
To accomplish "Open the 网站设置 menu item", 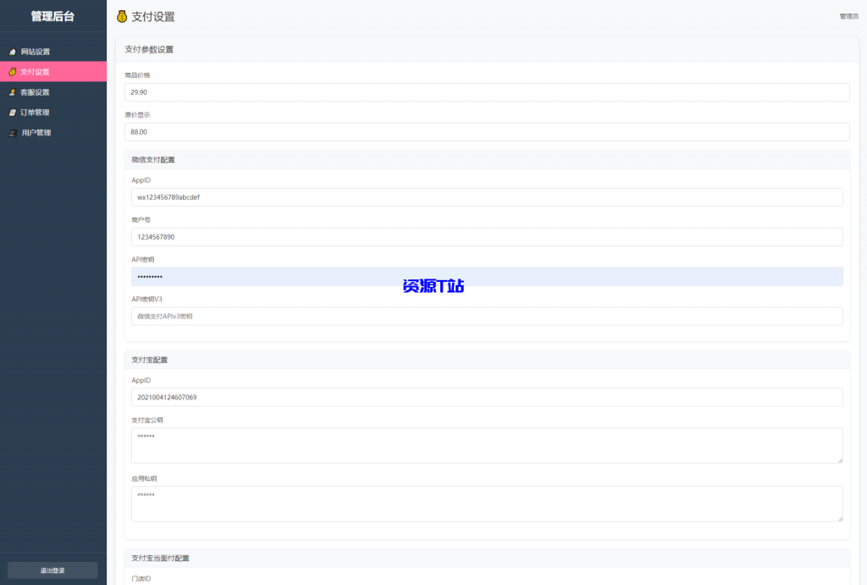I will click(36, 52).
